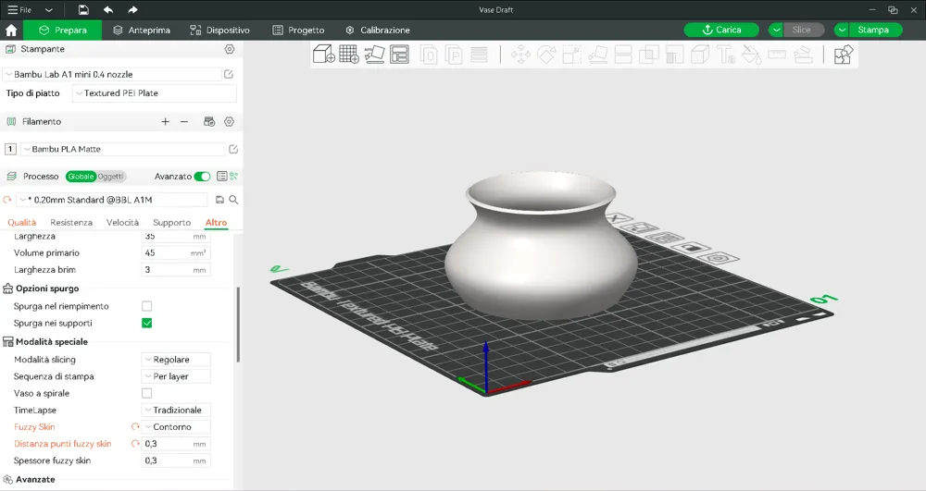Viewport: 926px width, 491px height.
Task: Open the TimeLapse dropdown
Action: point(176,411)
